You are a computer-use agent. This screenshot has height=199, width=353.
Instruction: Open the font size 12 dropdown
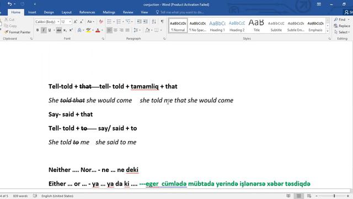pyautogui.click(x=70, y=22)
